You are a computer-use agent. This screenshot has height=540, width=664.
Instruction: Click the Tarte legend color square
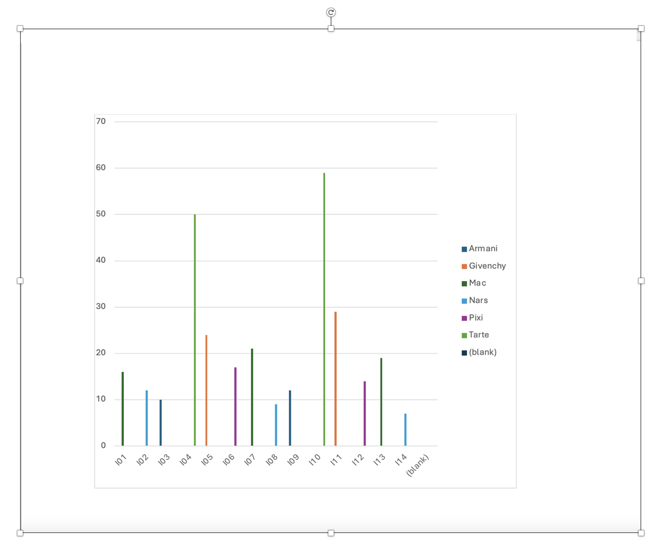coord(464,335)
